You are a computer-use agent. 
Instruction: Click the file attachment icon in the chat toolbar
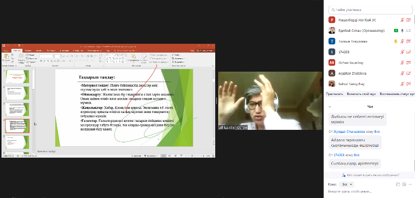(x=398, y=184)
